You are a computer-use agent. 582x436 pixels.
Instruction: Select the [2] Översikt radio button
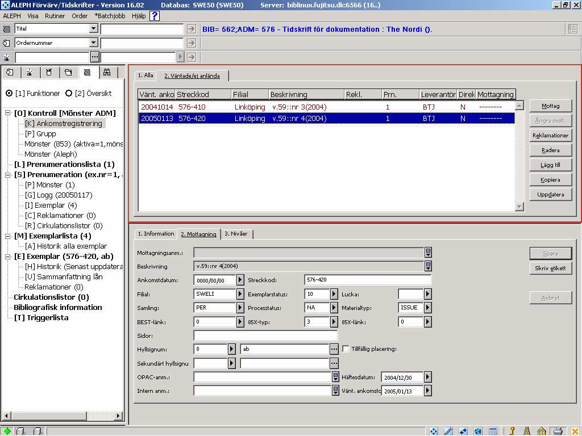click(69, 94)
